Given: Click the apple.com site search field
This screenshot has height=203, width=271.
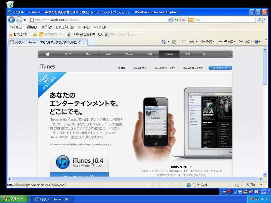Looking at the screenshot, I should pyautogui.click(x=216, y=54).
